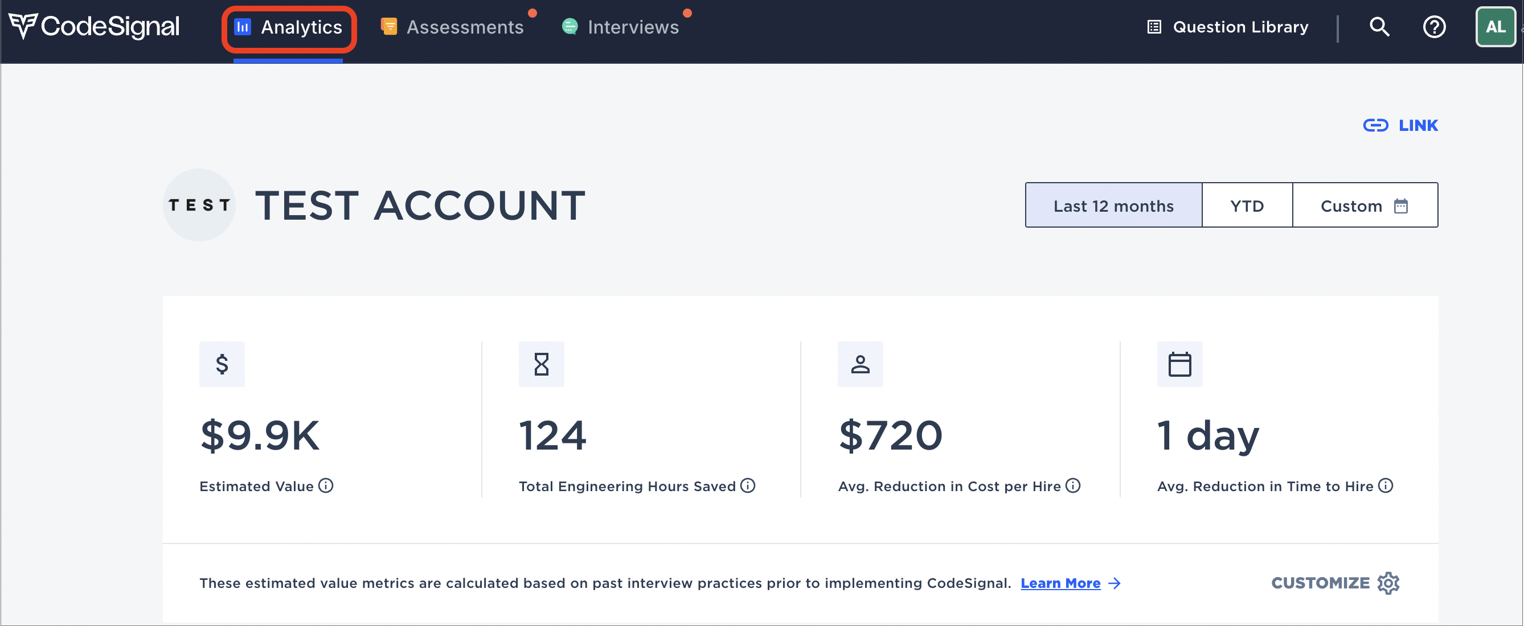The image size is (1524, 626).
Task: Click the customize gear icon
Action: pos(1388,583)
